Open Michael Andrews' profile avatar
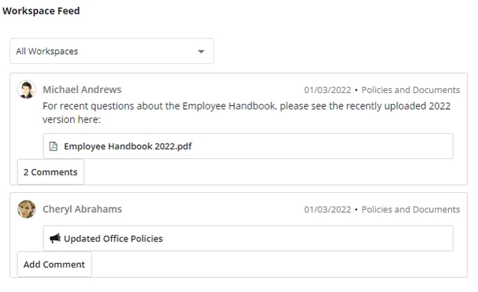The height and width of the screenshot is (292, 478). [x=26, y=89]
